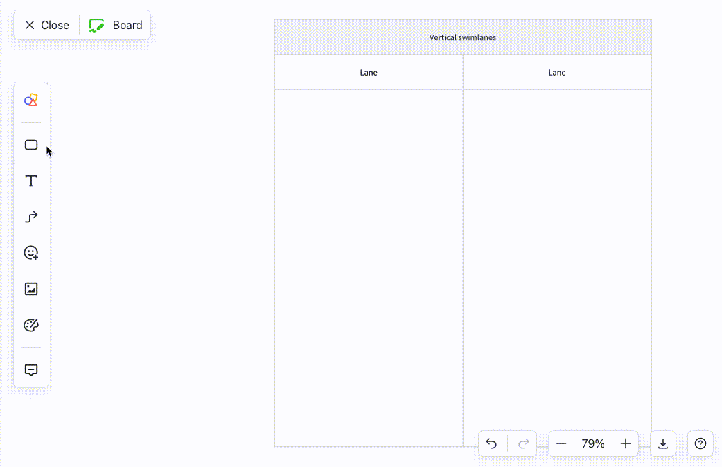Select the comment tool
This screenshot has width=722, height=467.
point(31,370)
